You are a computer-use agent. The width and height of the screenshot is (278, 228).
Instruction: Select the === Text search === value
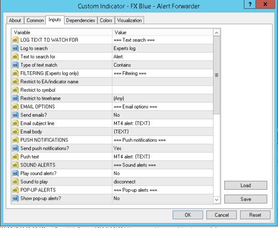pos(163,40)
